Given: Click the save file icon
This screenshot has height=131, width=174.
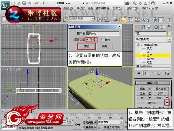Looking at the screenshot, I should click(x=24, y=3).
